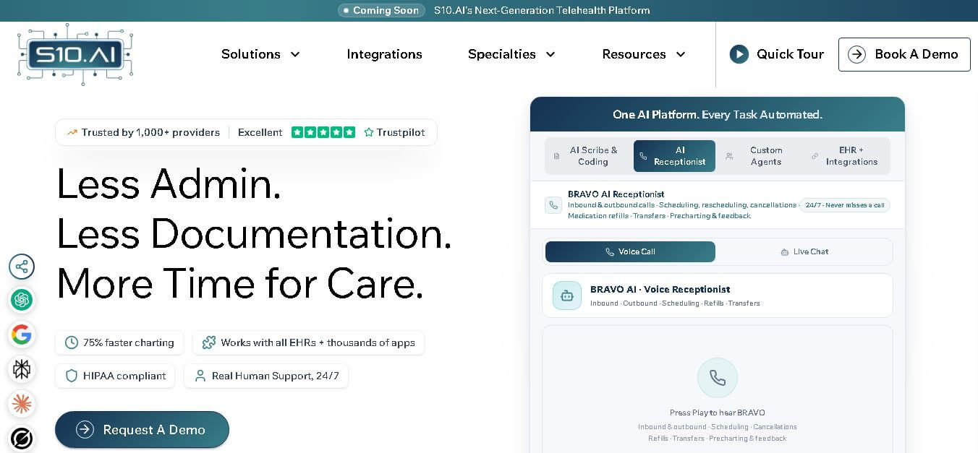Image resolution: width=978 pixels, height=453 pixels.
Task: Click the large round phone play icon
Action: point(718,378)
